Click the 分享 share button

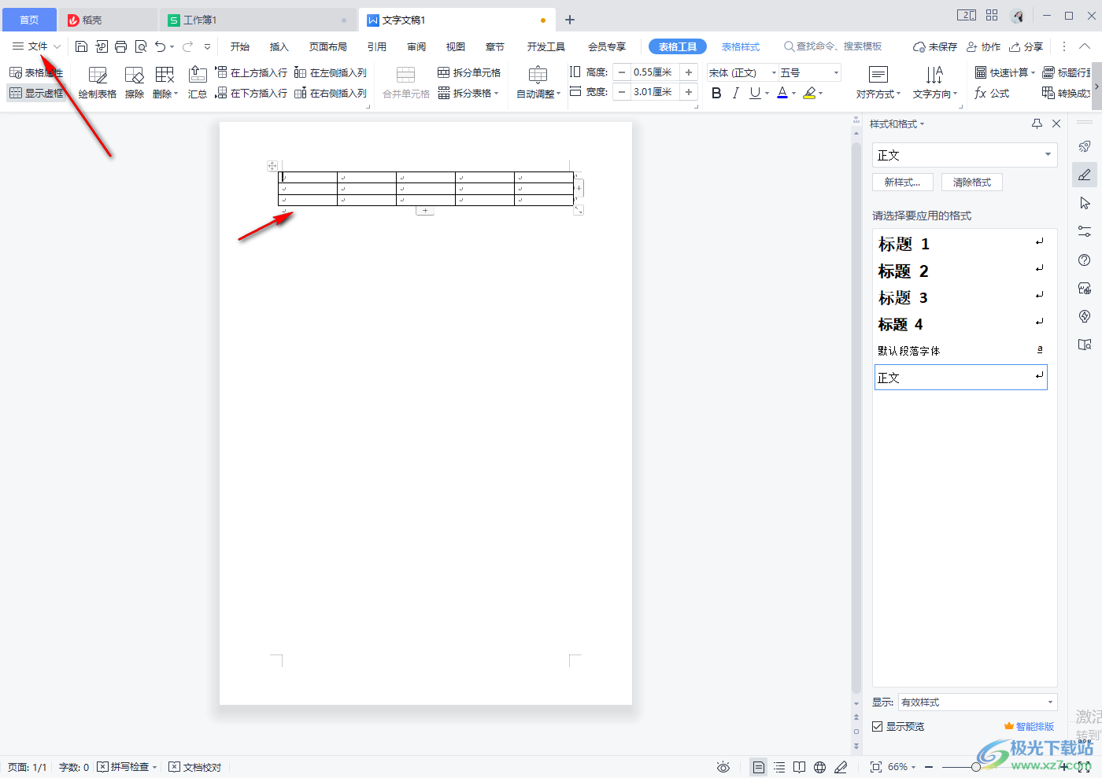pos(1026,46)
